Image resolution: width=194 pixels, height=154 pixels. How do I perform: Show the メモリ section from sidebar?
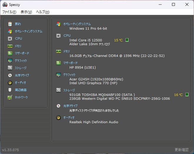point(18,46)
